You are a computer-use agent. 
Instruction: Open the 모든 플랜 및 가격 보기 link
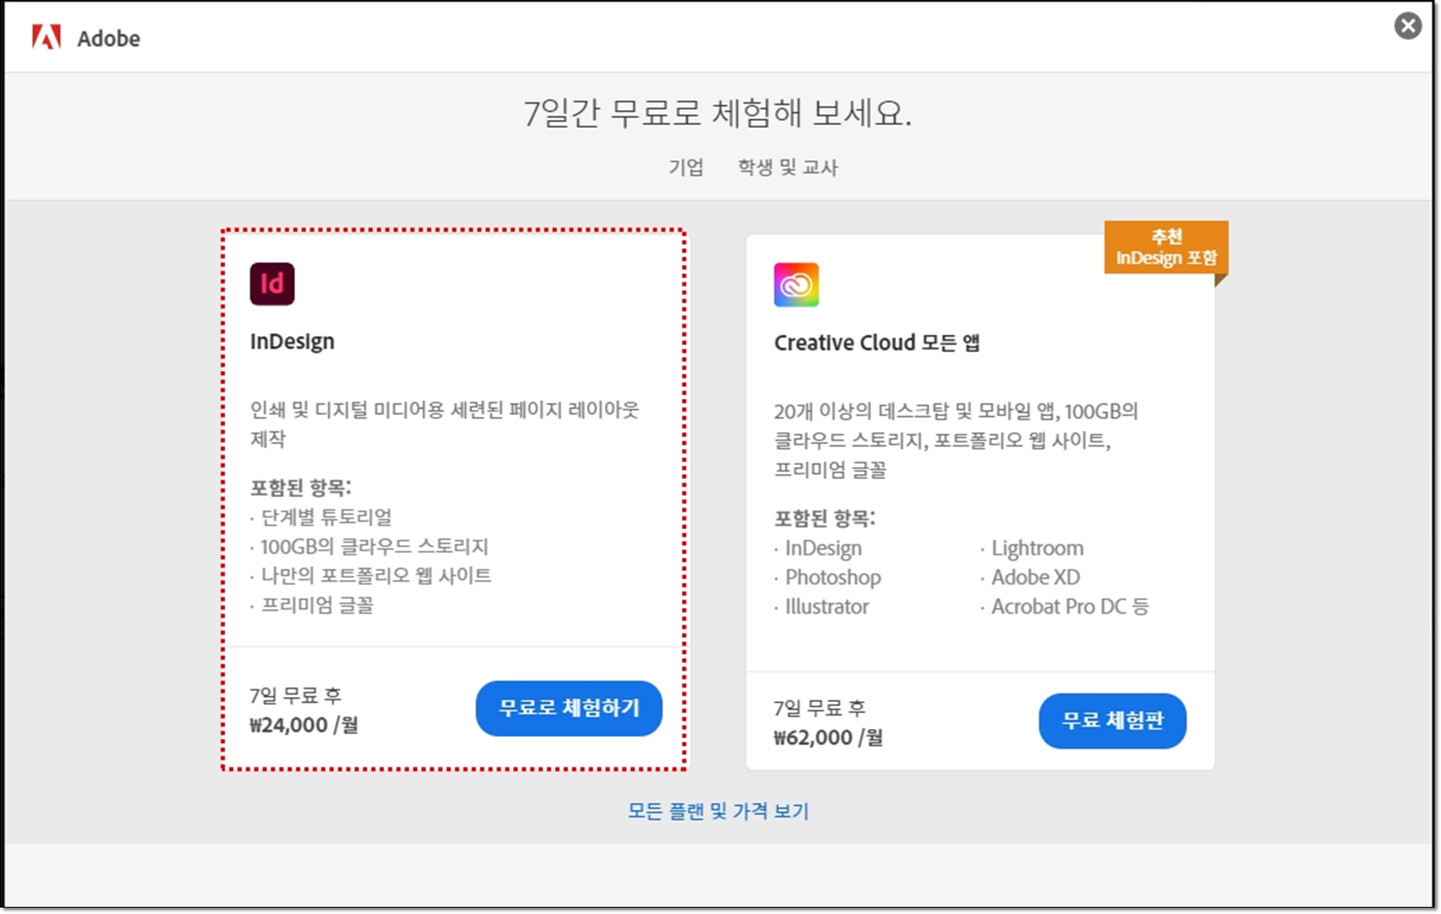click(718, 811)
